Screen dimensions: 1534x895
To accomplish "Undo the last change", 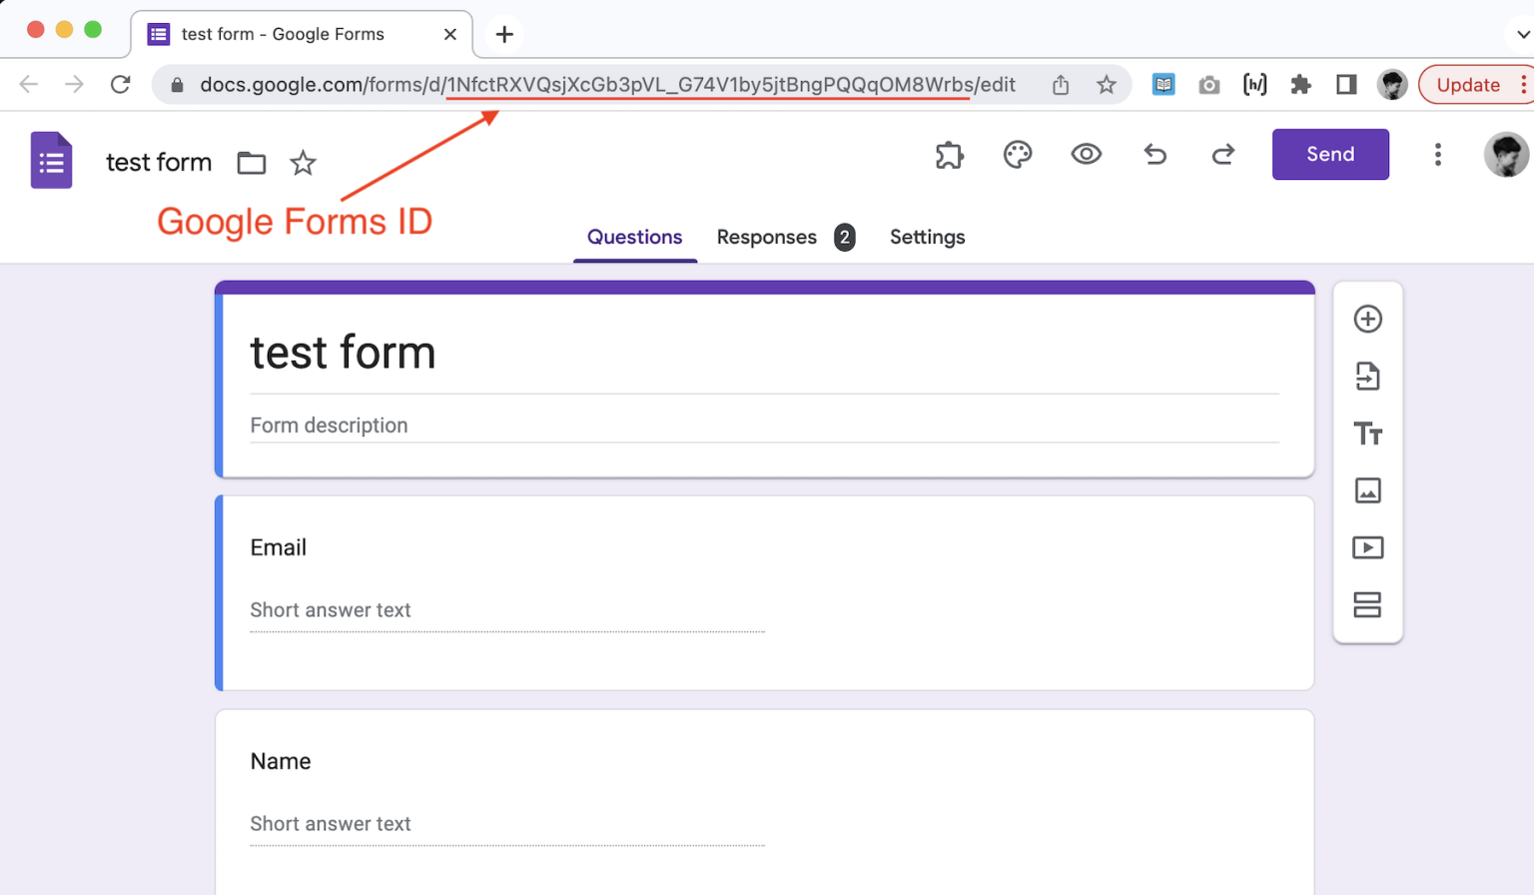I will pos(1154,154).
